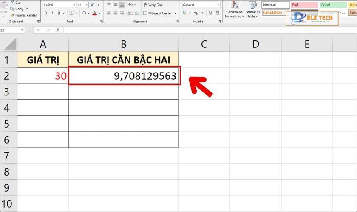Open the Copy options dropdown arrow
Image resolution: width=357 pixels, height=212 pixels.
[27, 9]
